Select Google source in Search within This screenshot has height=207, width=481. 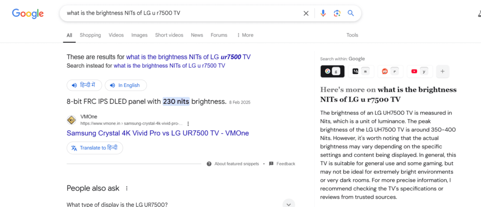[333, 71]
